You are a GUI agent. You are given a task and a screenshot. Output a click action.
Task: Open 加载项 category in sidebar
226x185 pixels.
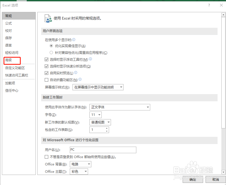click(19, 83)
